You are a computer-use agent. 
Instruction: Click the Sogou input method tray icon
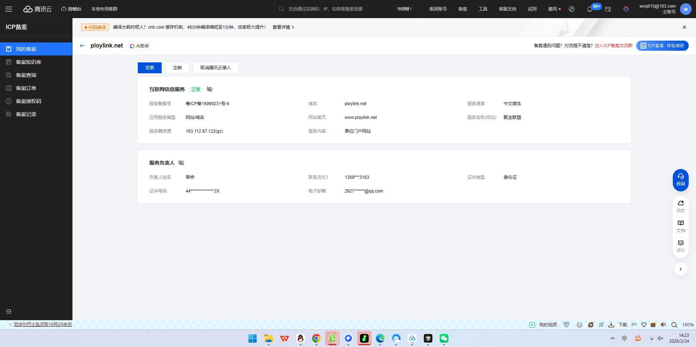[638, 338]
